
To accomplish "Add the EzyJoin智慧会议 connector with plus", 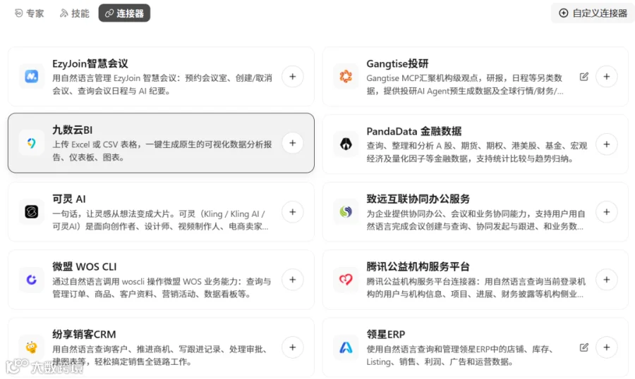I will click(x=292, y=77).
